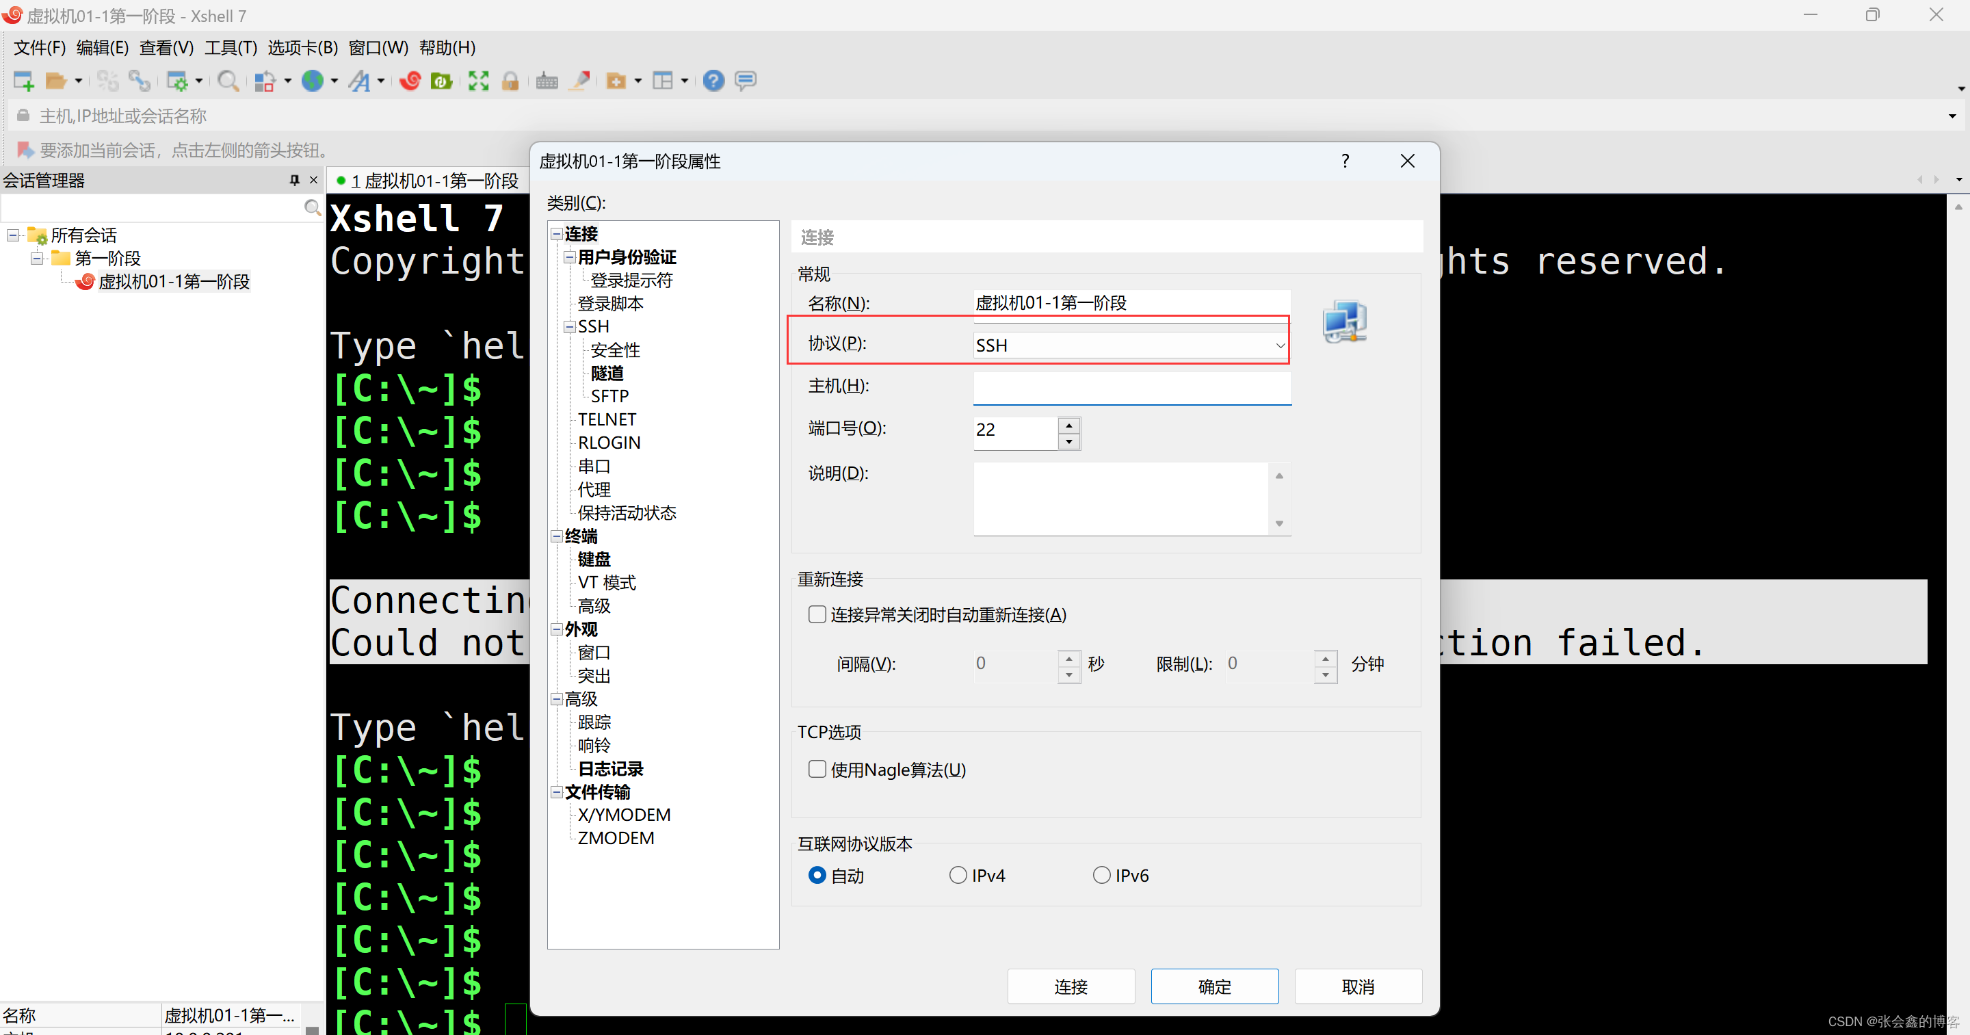Launch Xshell red swirl toolbar icon

tap(410, 80)
